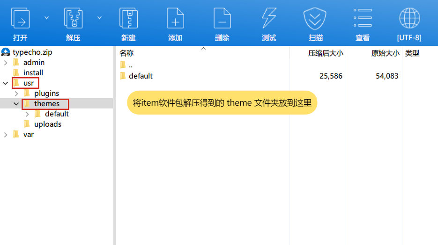The image size is (438, 245).
Task: Open the dropdown arrow beside Extract (解压)
Action: pos(99,17)
